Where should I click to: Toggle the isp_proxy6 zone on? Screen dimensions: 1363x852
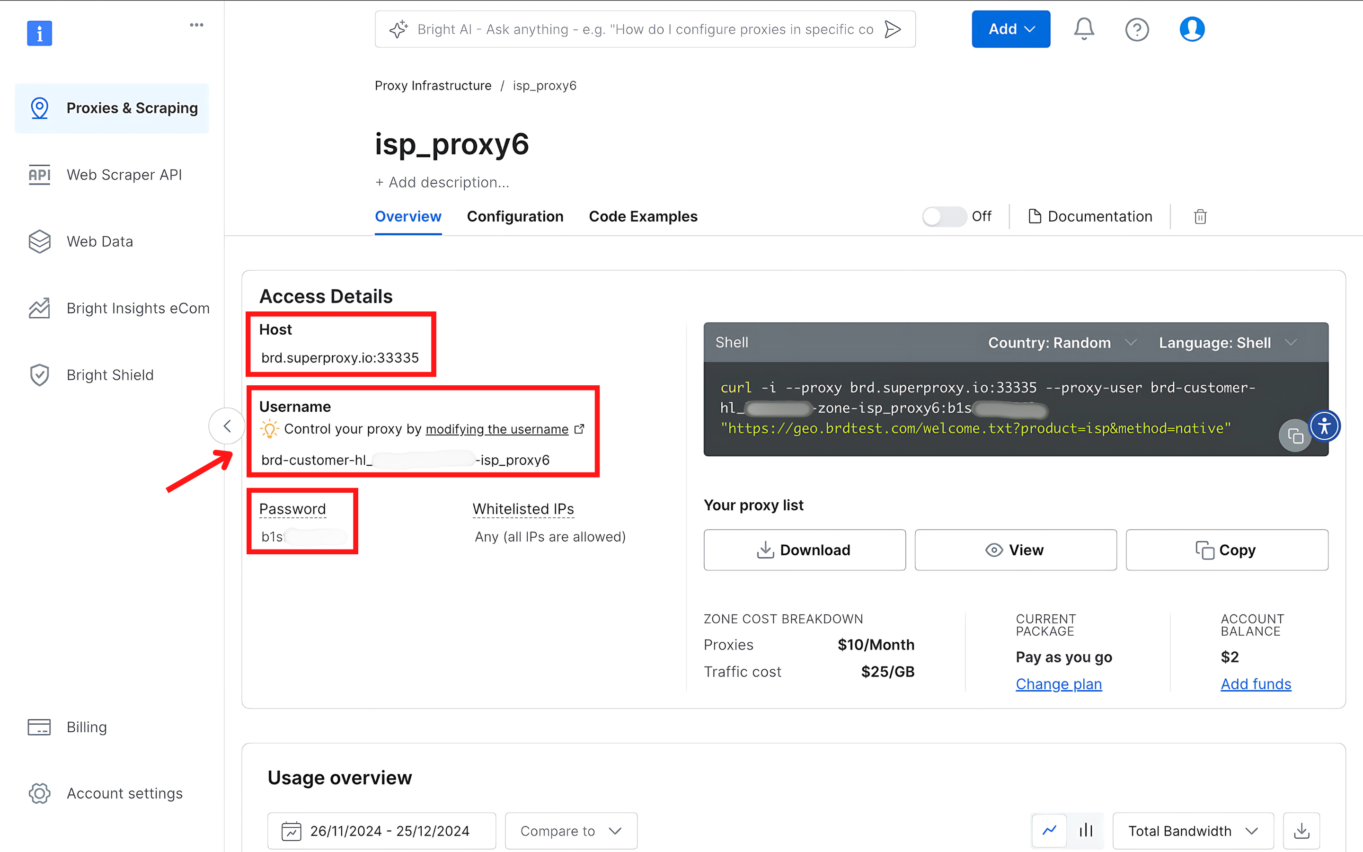944,217
